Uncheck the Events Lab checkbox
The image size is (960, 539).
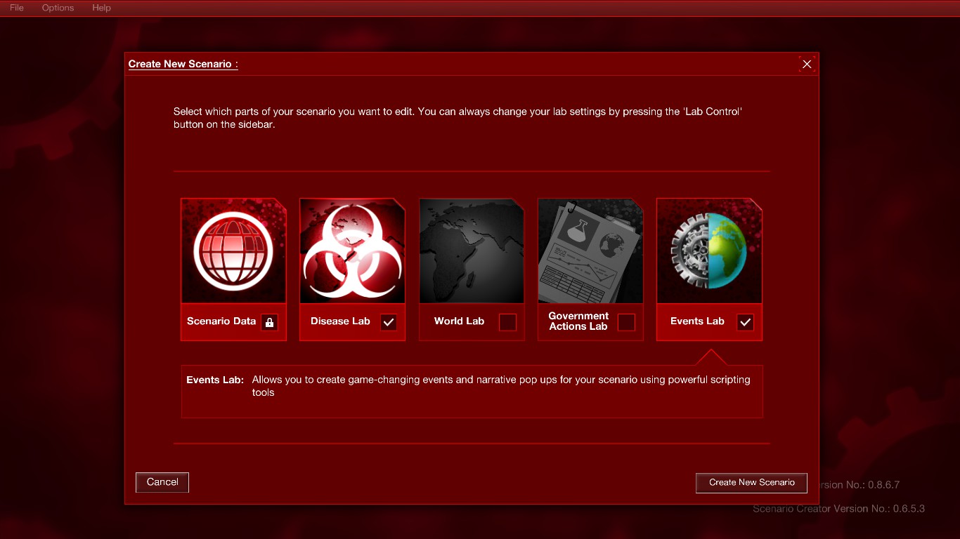point(745,322)
